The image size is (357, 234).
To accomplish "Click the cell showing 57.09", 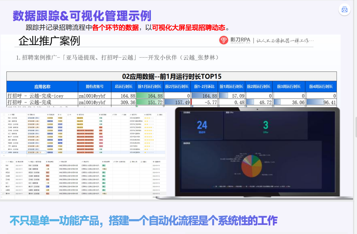I will (231, 96).
